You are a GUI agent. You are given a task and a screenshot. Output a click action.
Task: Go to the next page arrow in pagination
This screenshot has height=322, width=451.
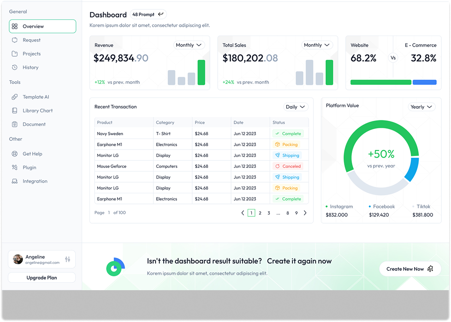coord(305,213)
